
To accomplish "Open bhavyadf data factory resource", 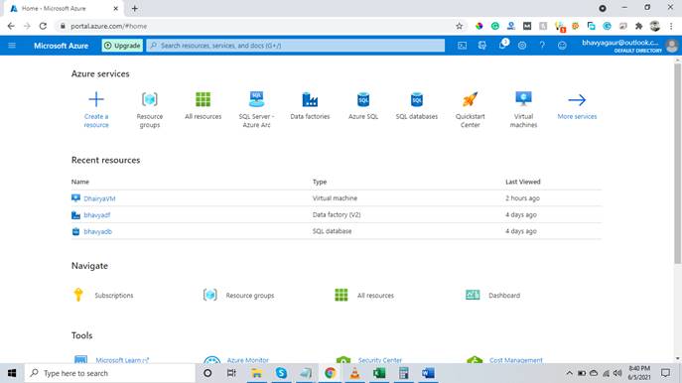I will (x=96, y=215).
